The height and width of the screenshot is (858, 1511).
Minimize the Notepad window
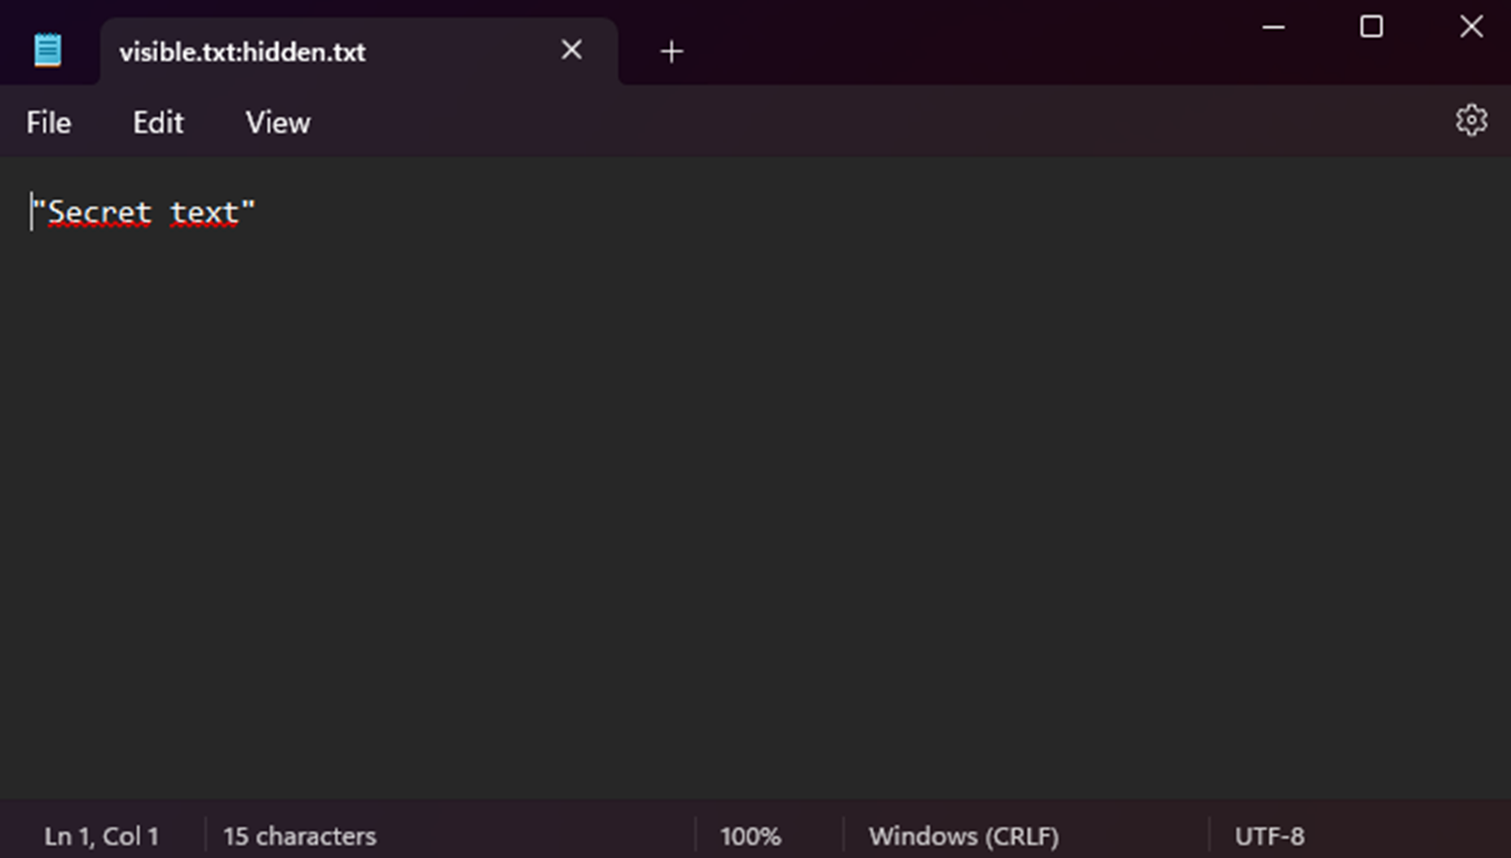pos(1273,27)
